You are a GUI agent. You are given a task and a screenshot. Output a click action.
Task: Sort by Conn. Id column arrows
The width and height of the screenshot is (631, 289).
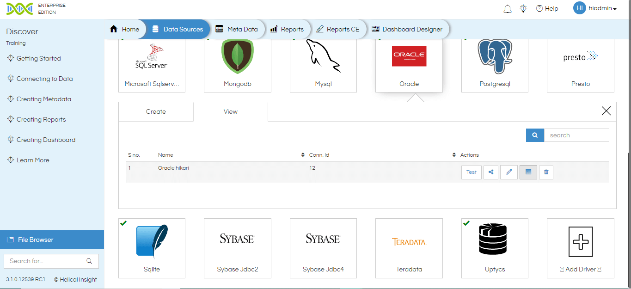click(454, 155)
